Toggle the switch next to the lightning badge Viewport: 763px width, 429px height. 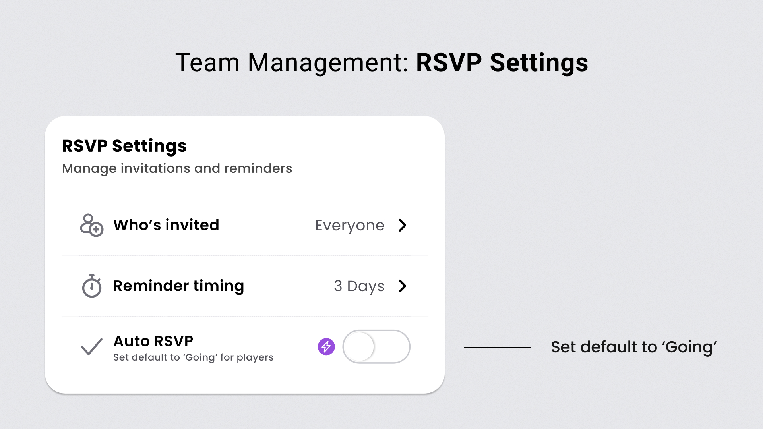click(x=376, y=346)
